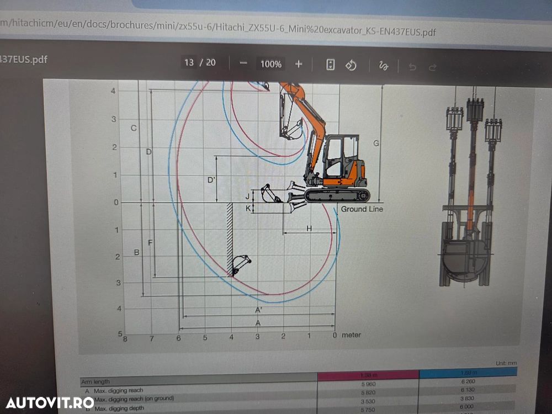Click the value 5 960 in table
The height and width of the screenshot is (414, 552).
(368, 384)
